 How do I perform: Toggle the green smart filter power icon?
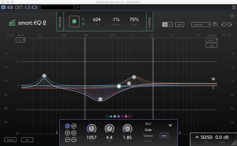(83, 24)
